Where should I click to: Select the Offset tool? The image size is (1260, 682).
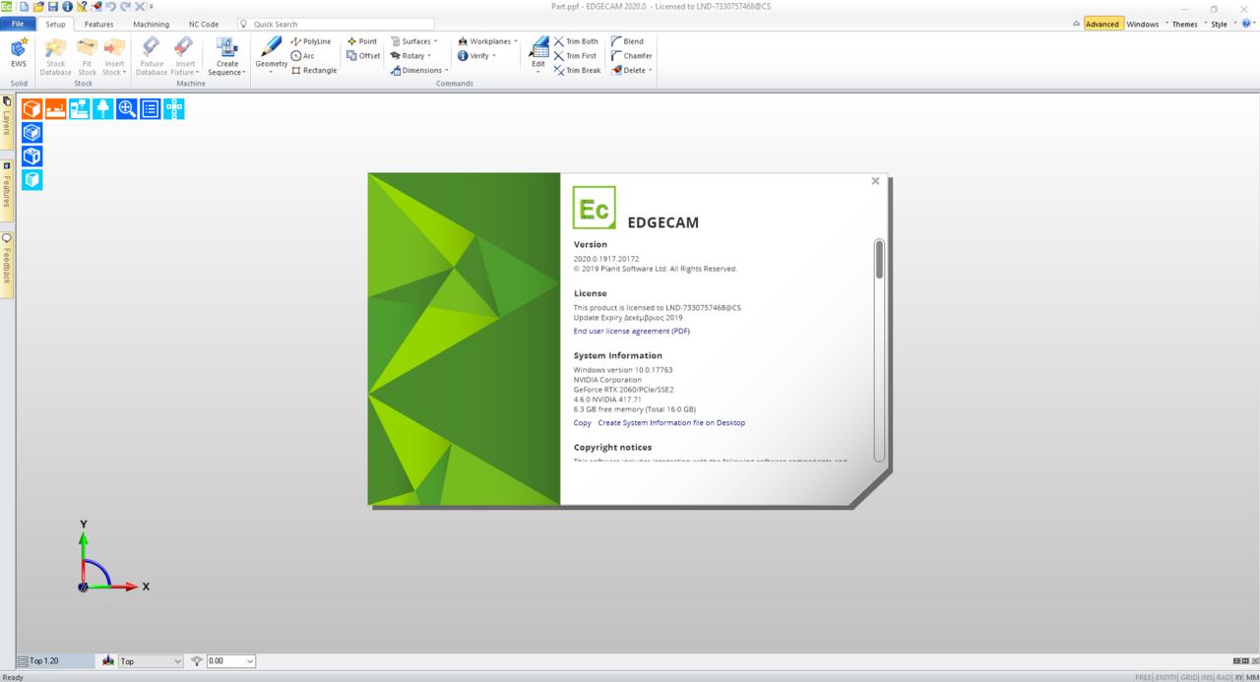pos(363,56)
